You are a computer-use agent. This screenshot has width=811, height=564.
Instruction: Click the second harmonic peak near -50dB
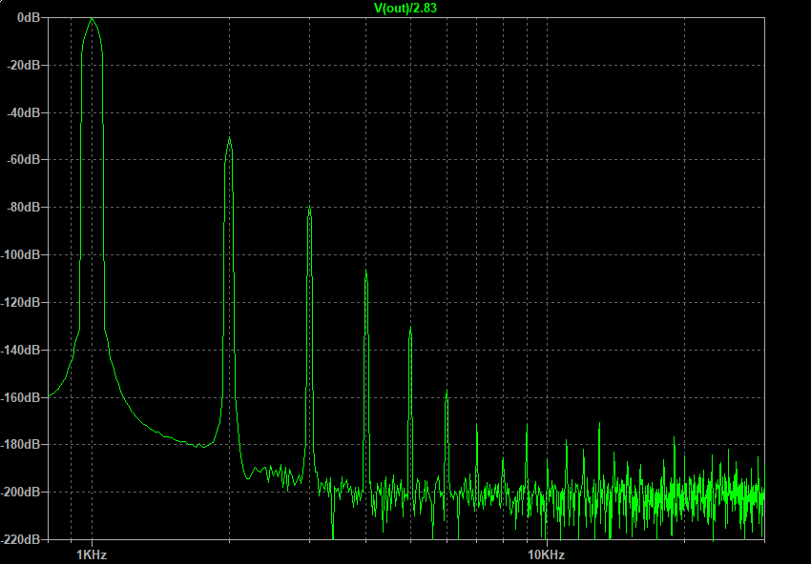[229, 138]
